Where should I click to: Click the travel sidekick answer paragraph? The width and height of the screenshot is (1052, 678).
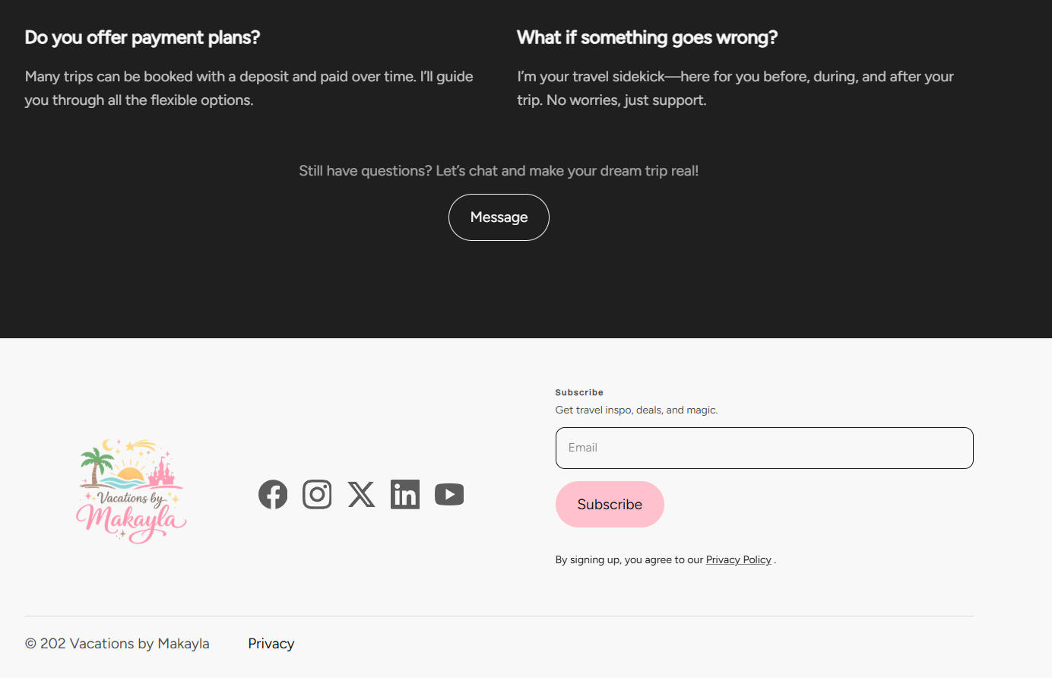point(735,88)
